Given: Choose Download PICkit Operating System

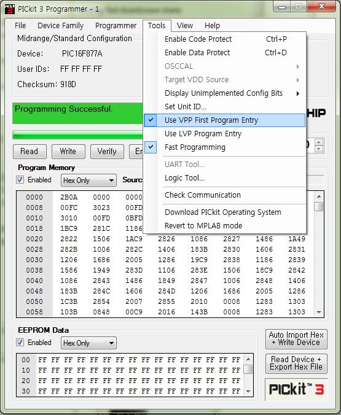Looking at the screenshot, I should click(225, 212).
